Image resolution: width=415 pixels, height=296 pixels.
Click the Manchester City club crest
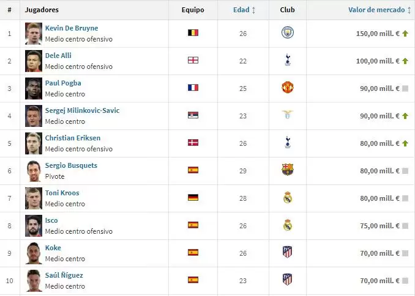pos(288,33)
